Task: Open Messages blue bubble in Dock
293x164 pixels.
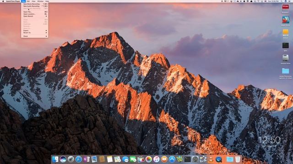Action: point(125,159)
